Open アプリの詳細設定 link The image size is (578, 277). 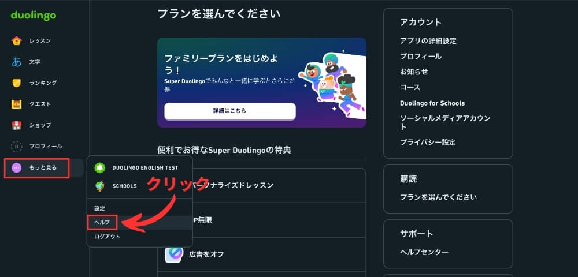(x=428, y=41)
